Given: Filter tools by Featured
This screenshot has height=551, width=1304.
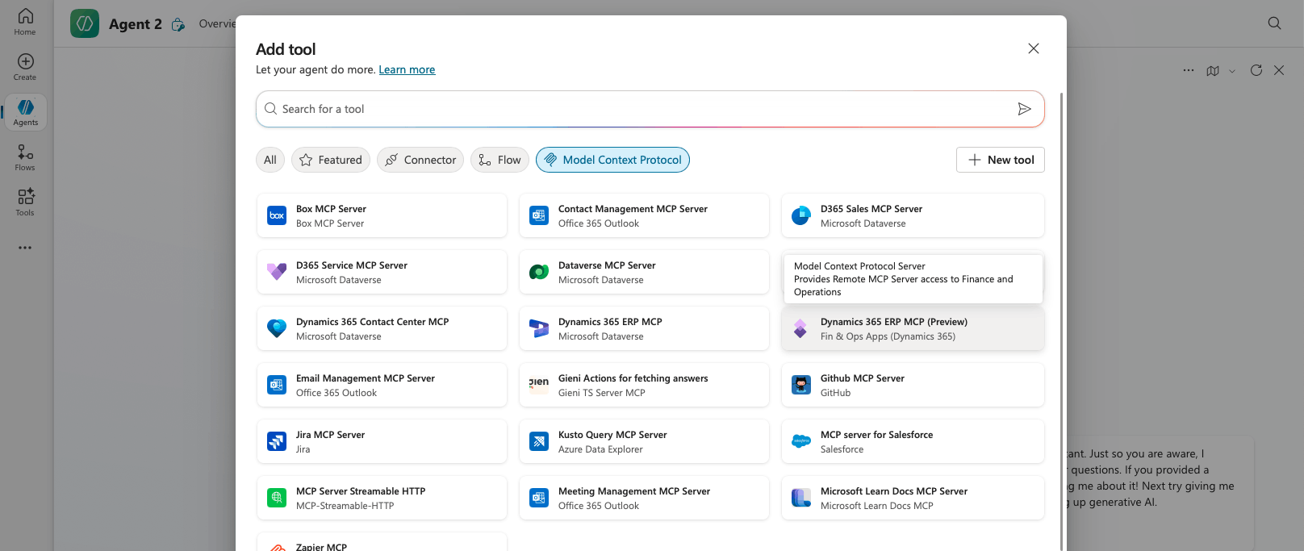Looking at the screenshot, I should (331, 160).
